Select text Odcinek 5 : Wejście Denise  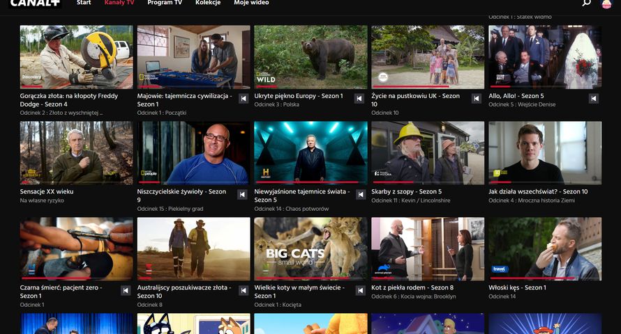click(x=522, y=104)
